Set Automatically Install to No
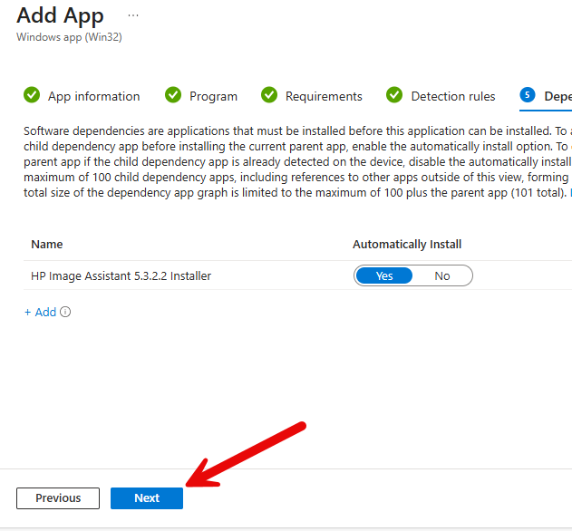 [442, 275]
